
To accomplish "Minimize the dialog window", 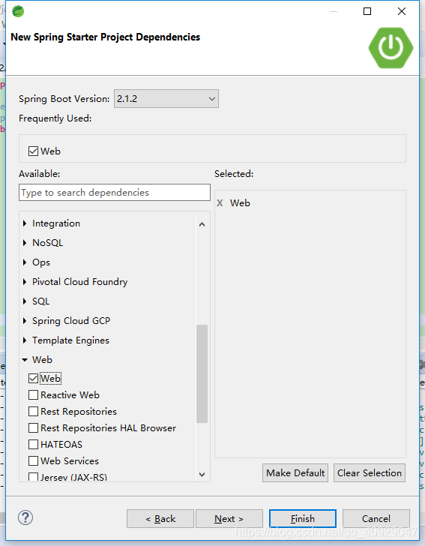I will pos(334,11).
